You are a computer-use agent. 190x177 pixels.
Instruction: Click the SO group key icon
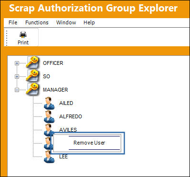coord(32,76)
